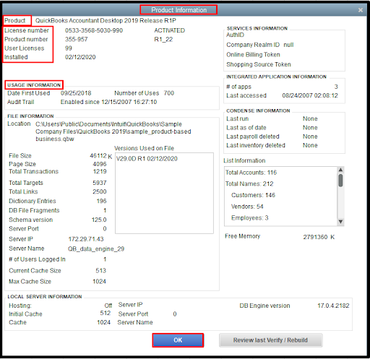The image size is (370, 359).
Task: Click Last run None value
Action: click(310, 118)
